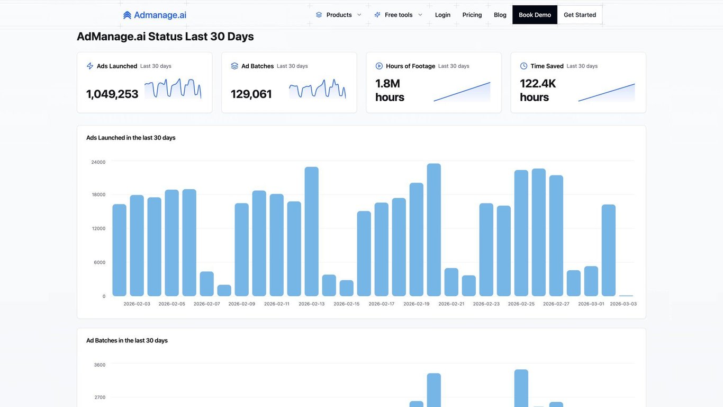The width and height of the screenshot is (723, 407).
Task: Click the lightning icon beside Ads Launched
Action: (x=90, y=66)
